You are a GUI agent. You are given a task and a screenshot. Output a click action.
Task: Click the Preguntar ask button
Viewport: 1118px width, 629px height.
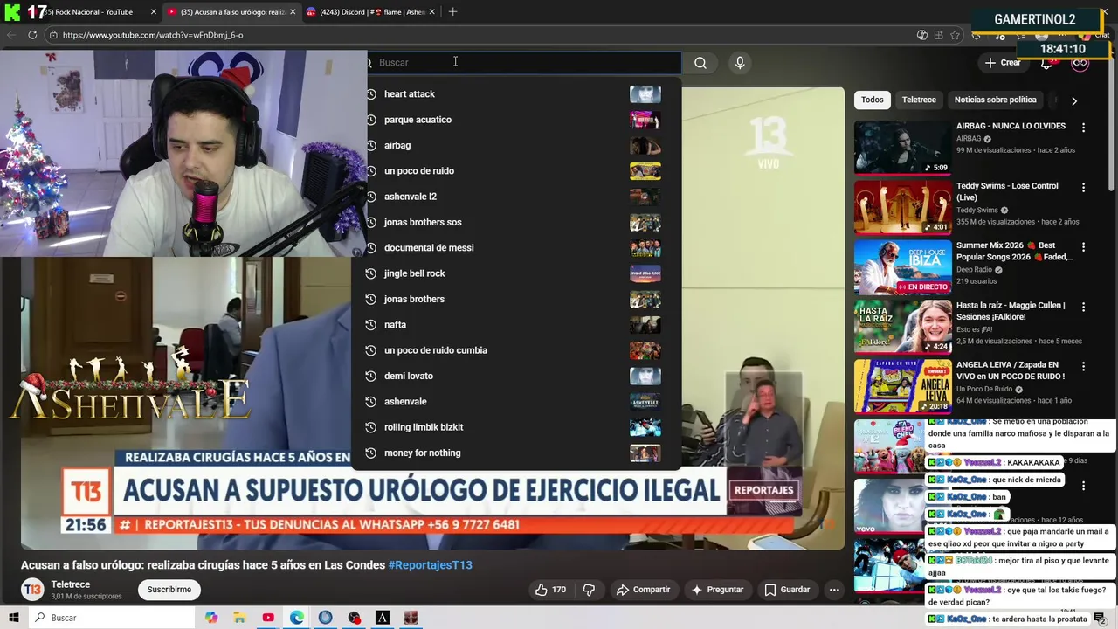coord(717,590)
